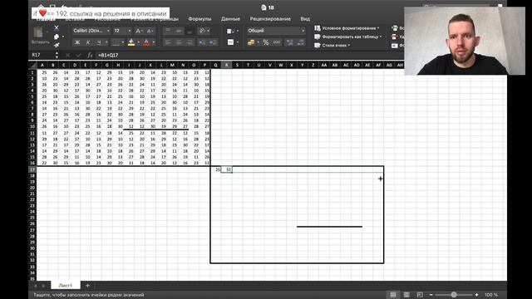Align text to middle icon
Image resolution: width=532 pixels, height=299 pixels.
coord(179,31)
